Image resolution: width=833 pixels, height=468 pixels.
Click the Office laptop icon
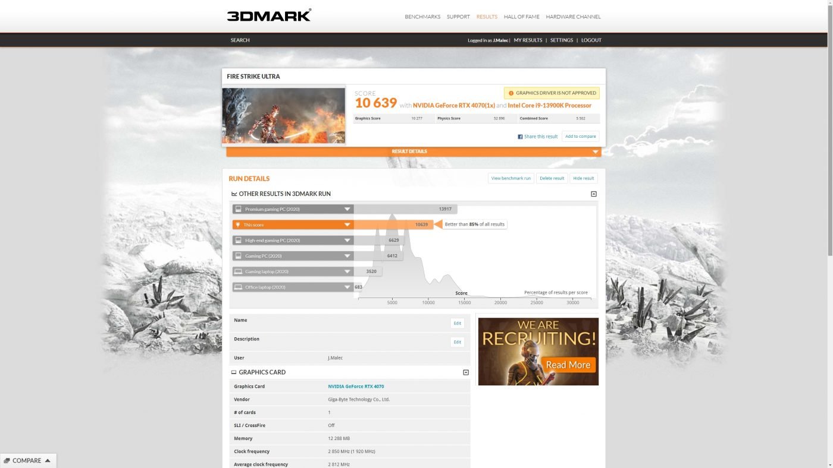238,287
